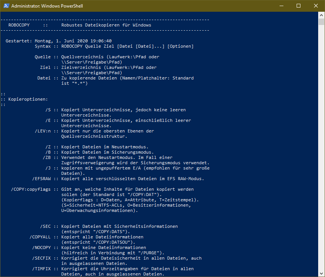Viewport: 325px width, 277px height.
Task: Click the '/SEC' option label
Action: point(45,226)
